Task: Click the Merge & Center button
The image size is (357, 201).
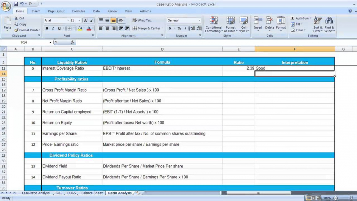Action: click(148, 28)
